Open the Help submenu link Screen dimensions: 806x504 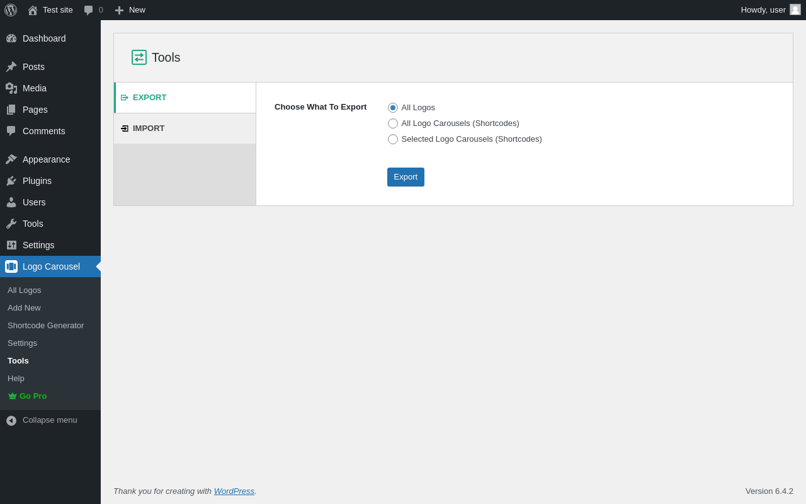pos(16,379)
